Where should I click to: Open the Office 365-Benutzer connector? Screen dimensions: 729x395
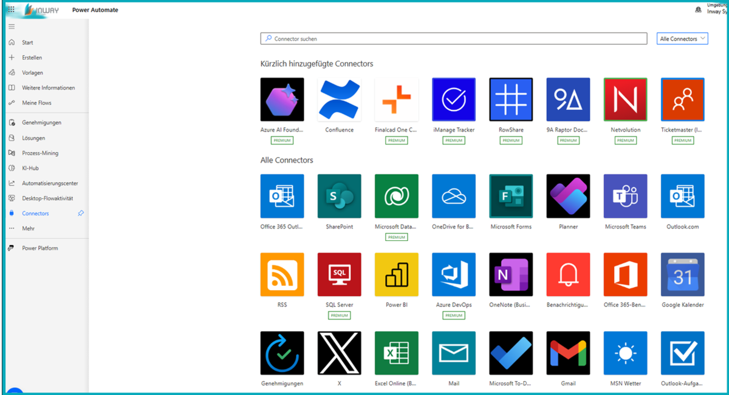click(625, 275)
